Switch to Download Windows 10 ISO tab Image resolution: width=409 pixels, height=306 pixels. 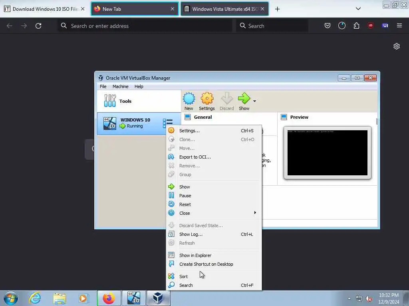point(44,9)
